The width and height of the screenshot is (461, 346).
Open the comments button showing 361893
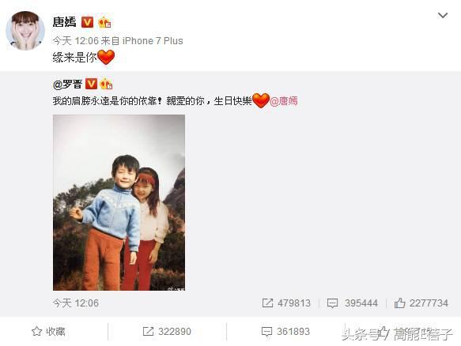point(285,332)
